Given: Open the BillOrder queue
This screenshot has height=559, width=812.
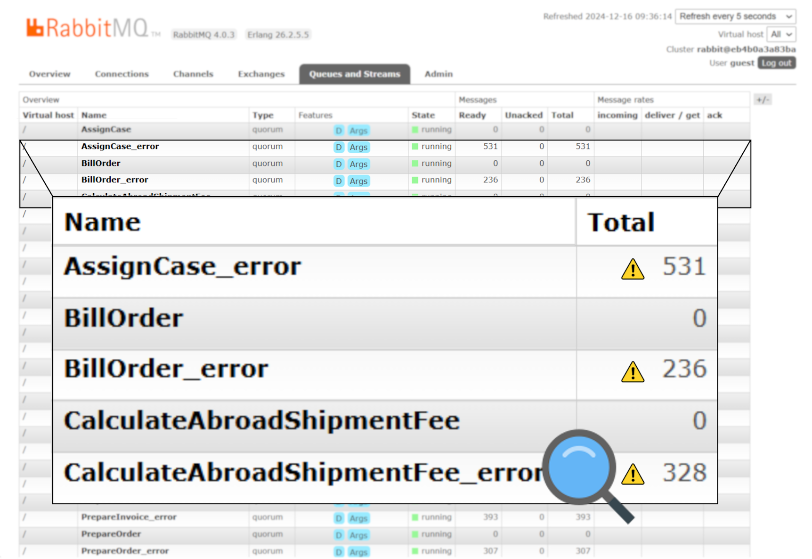Looking at the screenshot, I should [x=101, y=163].
